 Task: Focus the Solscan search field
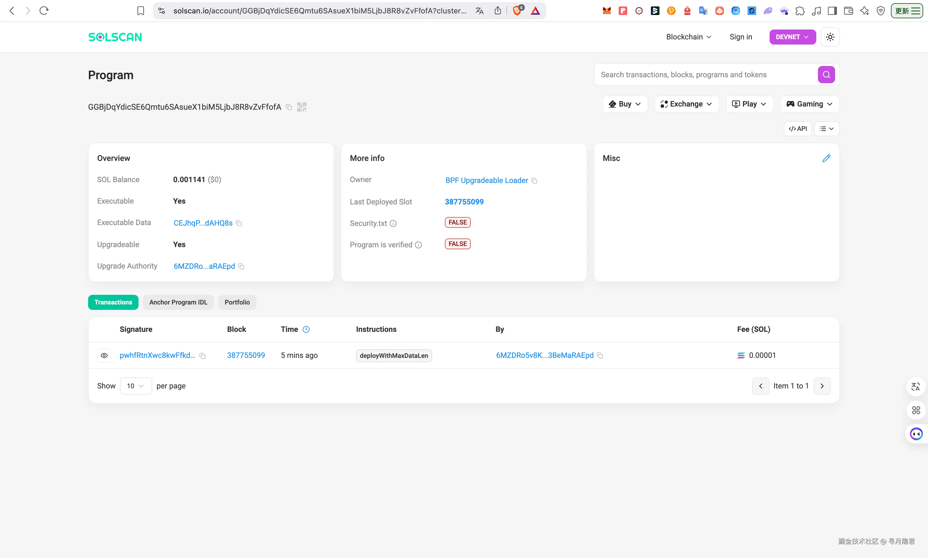coord(706,75)
